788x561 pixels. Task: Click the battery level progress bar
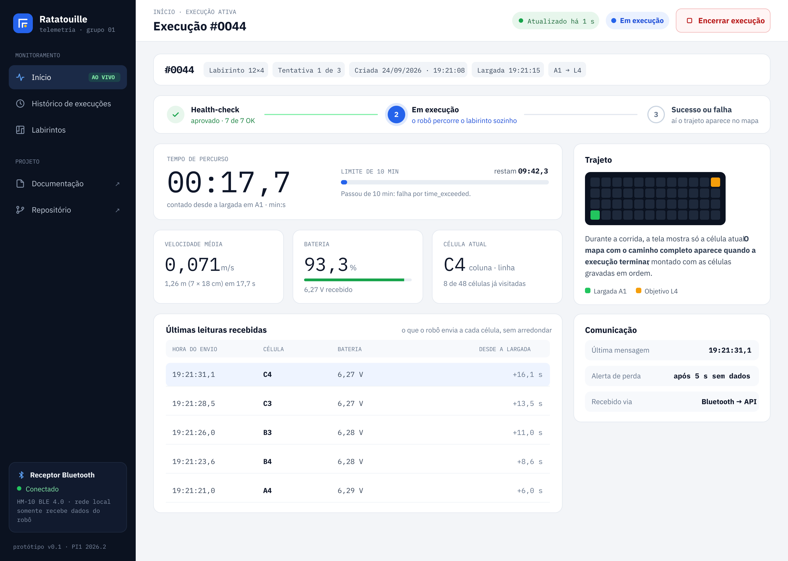coord(358,280)
